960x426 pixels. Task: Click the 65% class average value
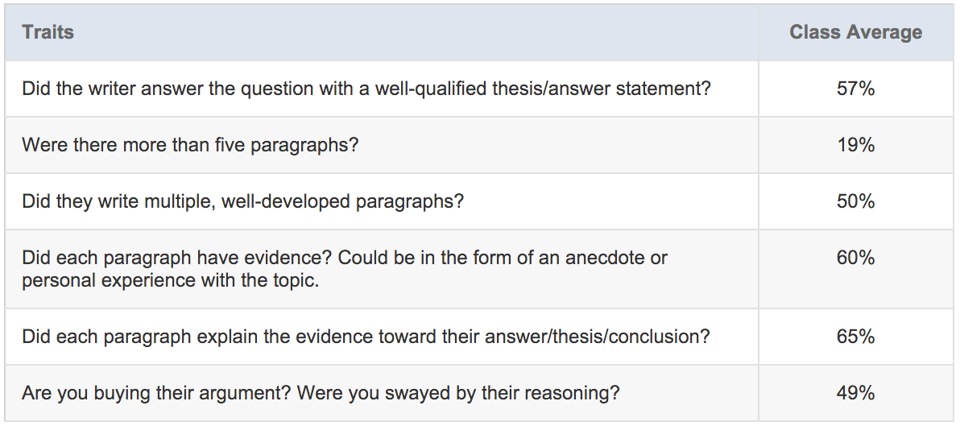[856, 337]
